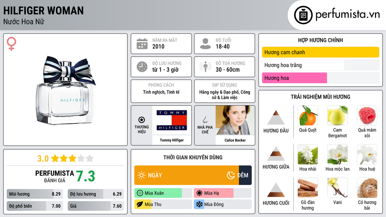Click the pink female gender symbol
Screen dimensions: 386x217
[11, 44]
